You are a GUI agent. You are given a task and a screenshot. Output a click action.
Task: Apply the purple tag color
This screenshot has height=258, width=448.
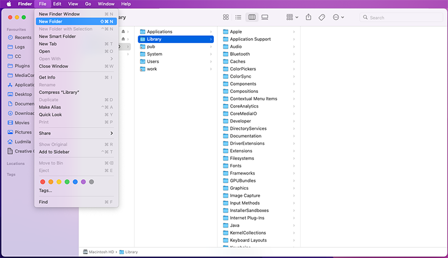[83, 182]
